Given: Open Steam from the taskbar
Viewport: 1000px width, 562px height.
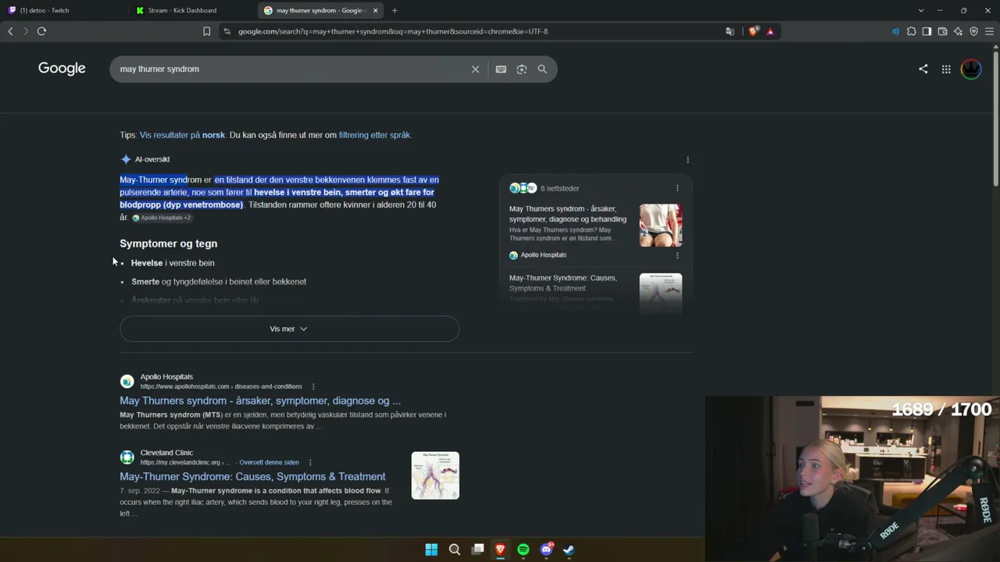Looking at the screenshot, I should tap(569, 550).
